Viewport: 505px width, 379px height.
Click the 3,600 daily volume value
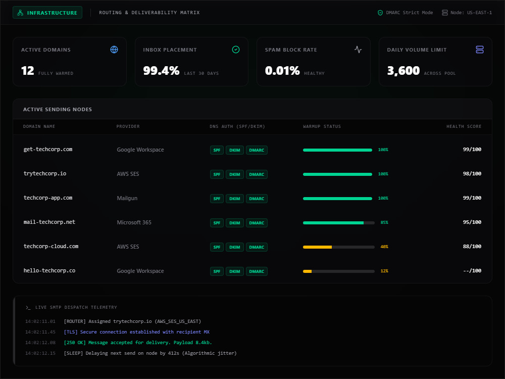point(403,71)
